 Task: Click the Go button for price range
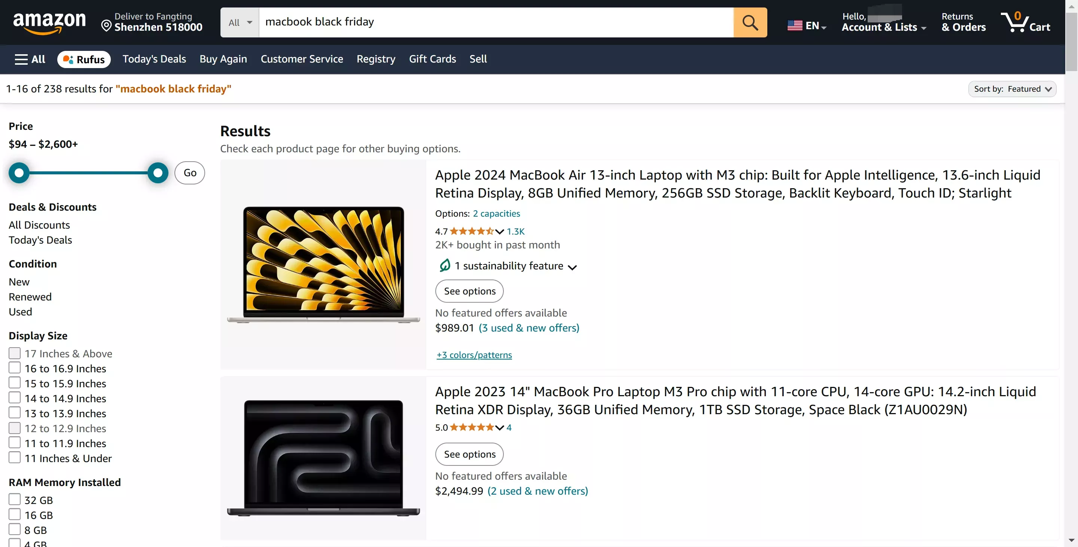point(189,173)
